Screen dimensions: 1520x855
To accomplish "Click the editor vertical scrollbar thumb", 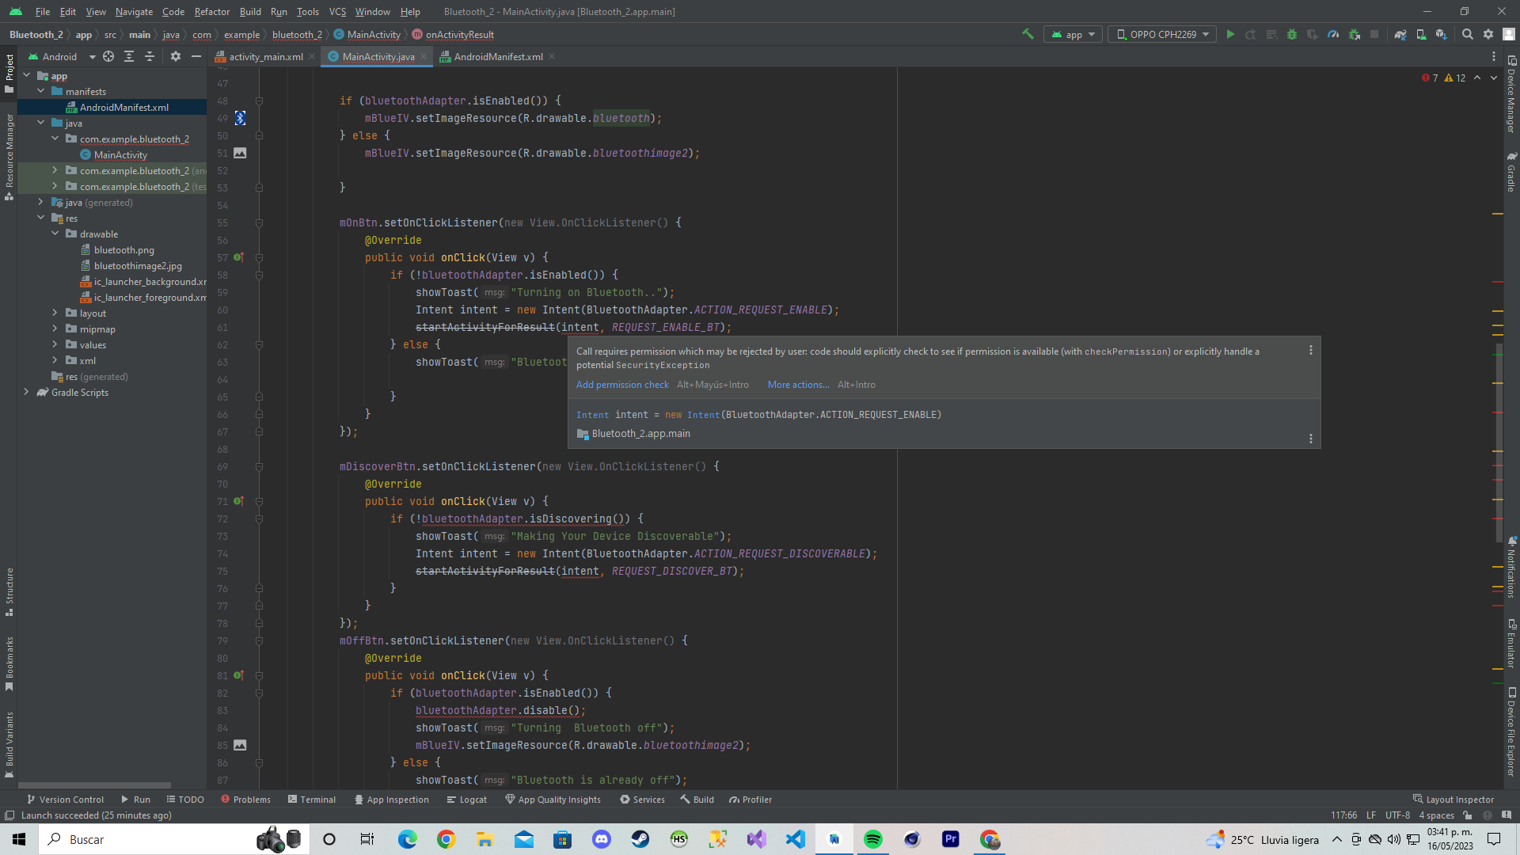I will point(1499,443).
